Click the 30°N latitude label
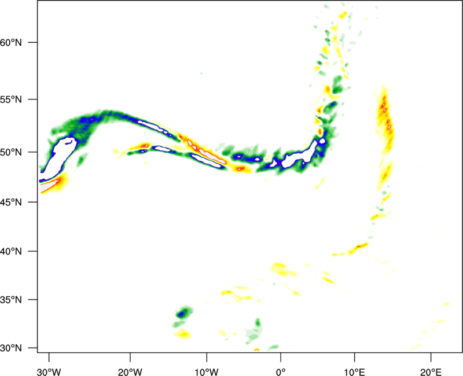 [x=11, y=348]
